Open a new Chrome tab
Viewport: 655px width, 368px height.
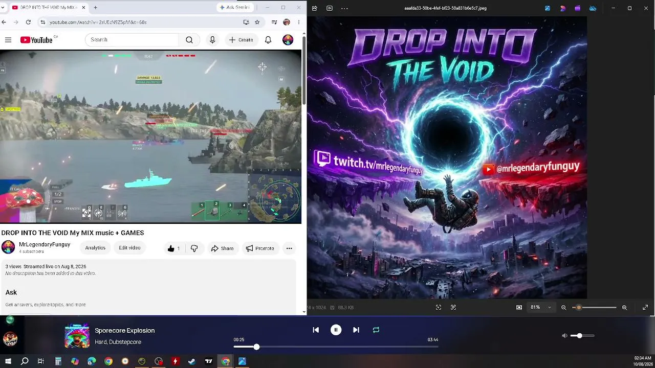coord(96,8)
